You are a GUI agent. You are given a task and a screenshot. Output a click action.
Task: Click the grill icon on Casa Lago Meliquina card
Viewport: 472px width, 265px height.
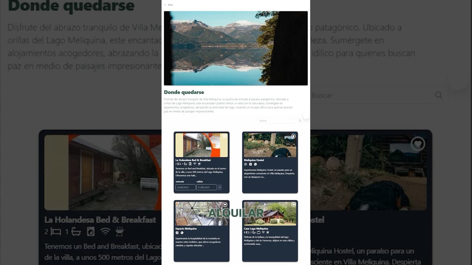(268, 233)
